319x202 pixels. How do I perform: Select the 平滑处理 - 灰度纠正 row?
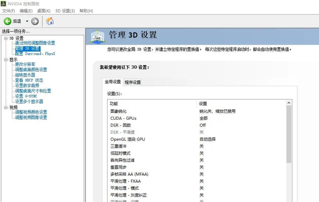pos(197,195)
